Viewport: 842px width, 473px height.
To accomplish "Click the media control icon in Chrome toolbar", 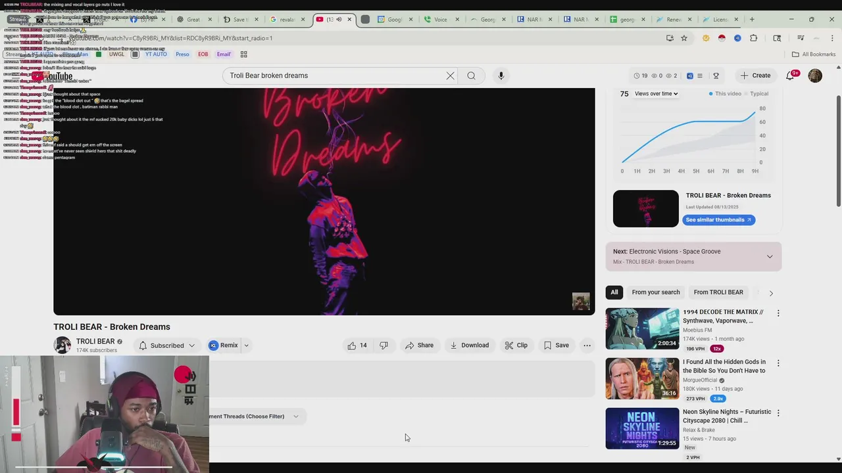I will coord(801,38).
